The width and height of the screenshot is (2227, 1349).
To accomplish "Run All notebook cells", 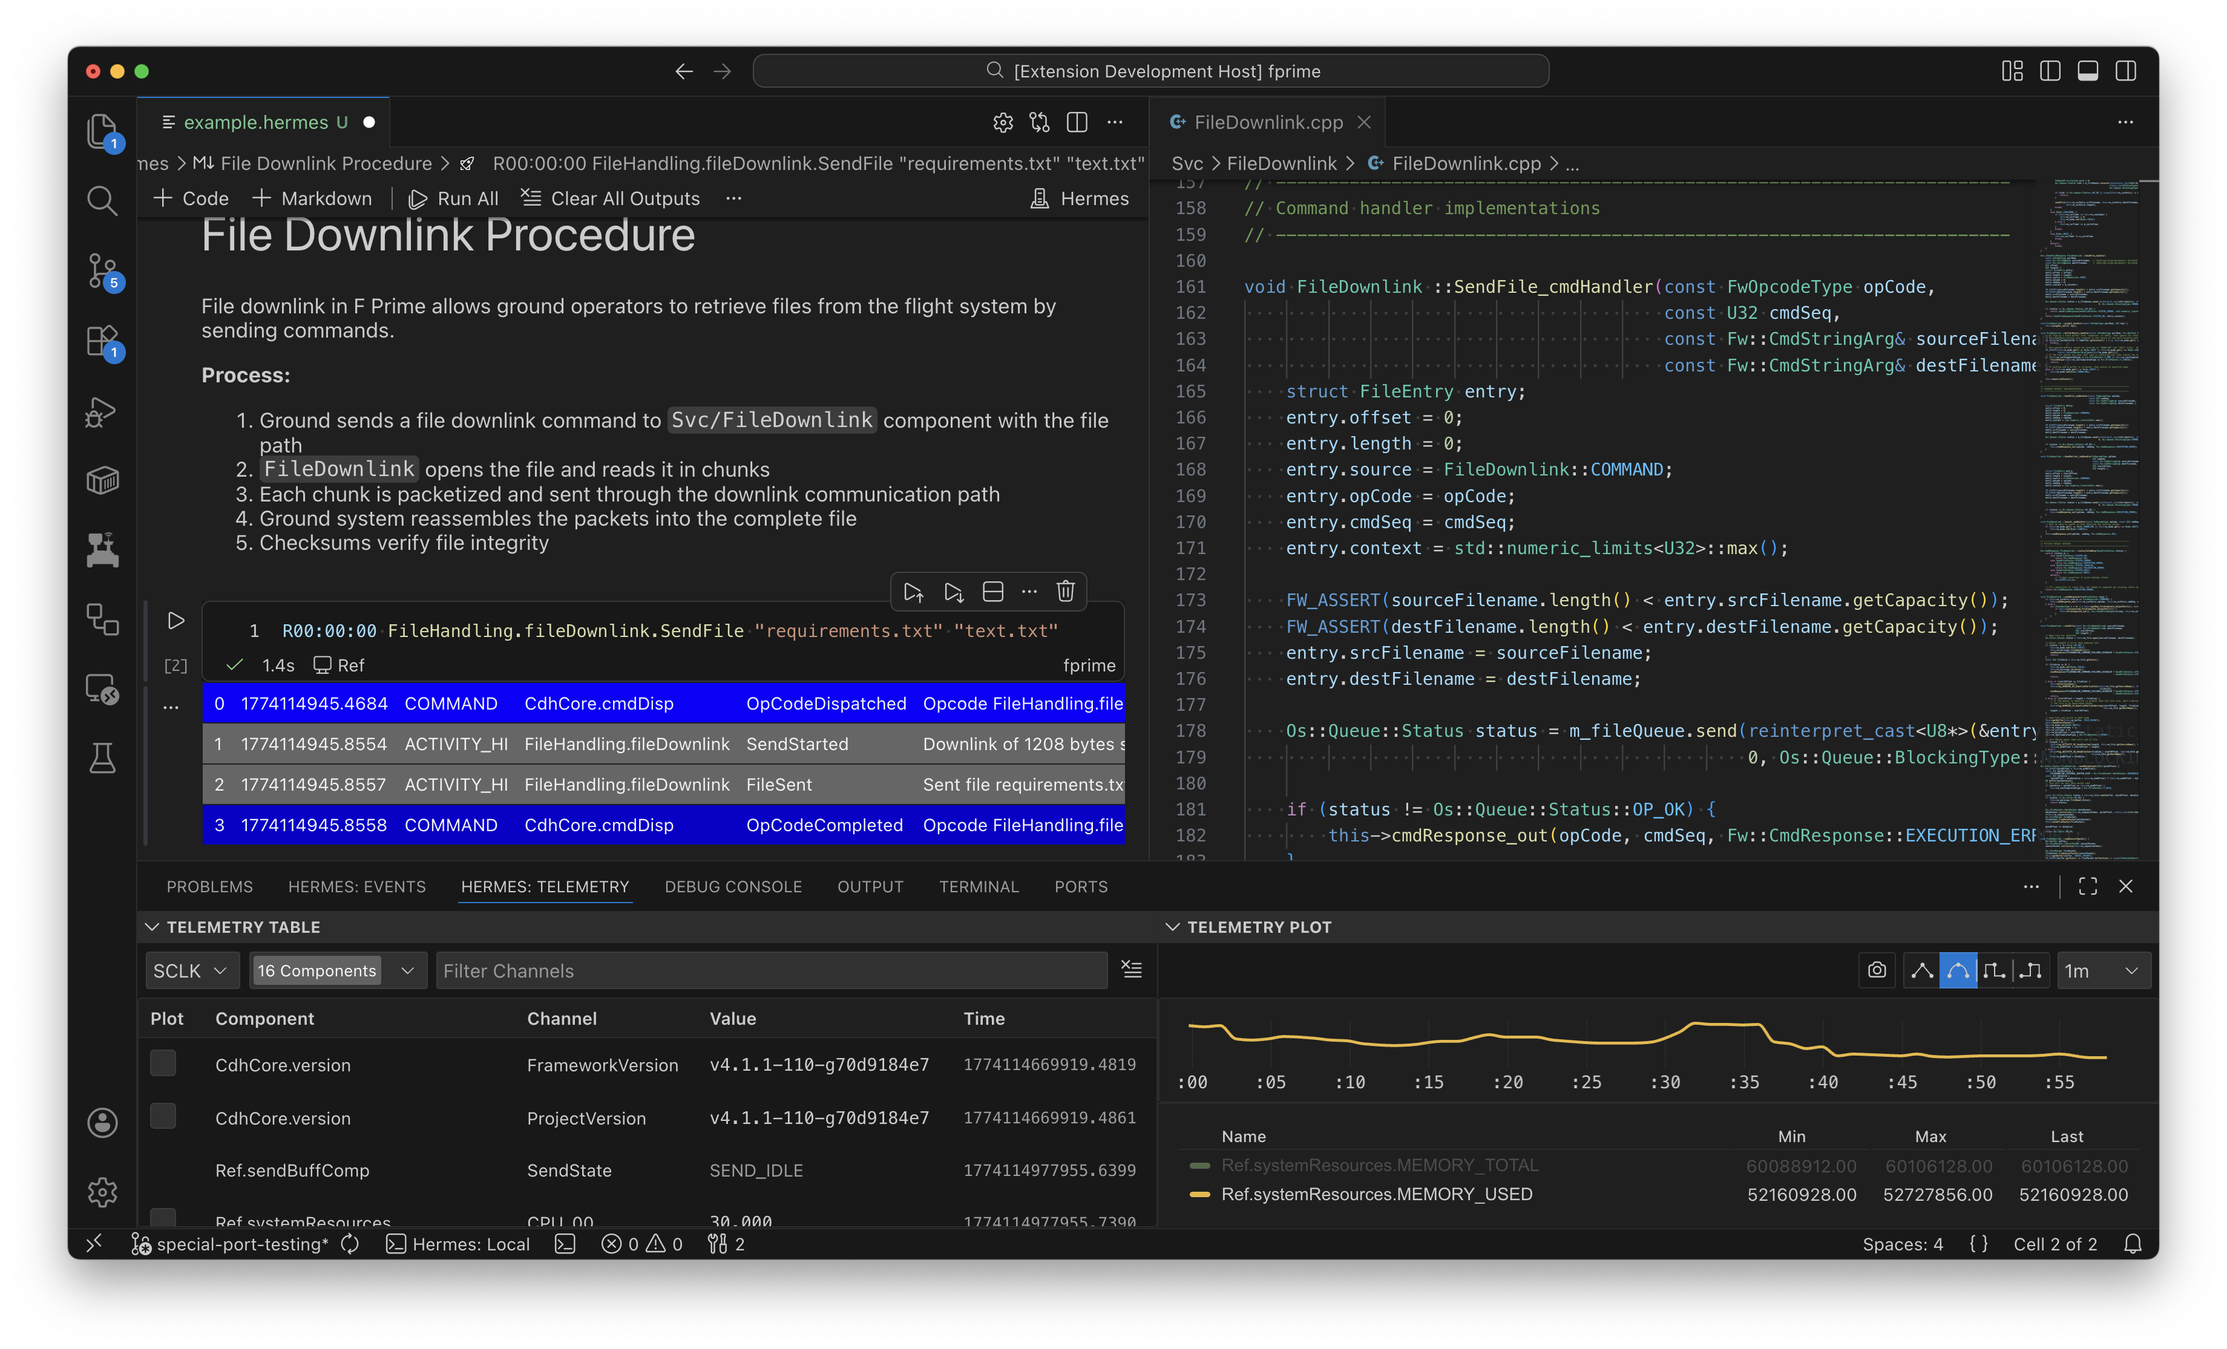I will [x=454, y=198].
